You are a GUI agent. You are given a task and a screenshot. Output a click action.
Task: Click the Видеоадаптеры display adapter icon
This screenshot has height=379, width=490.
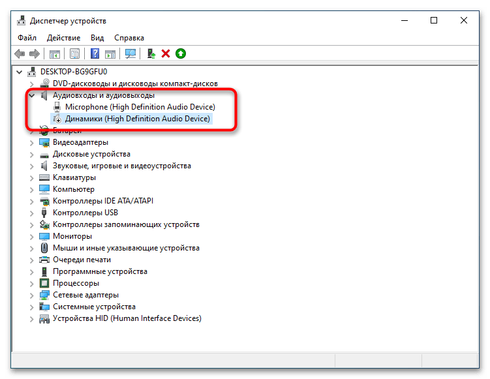click(x=44, y=142)
